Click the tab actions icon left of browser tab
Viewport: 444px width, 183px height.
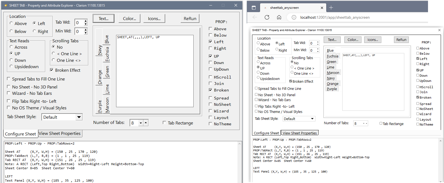pos(254,8)
